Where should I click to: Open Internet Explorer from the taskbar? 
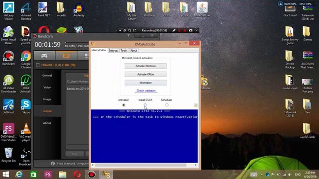click(19, 175)
